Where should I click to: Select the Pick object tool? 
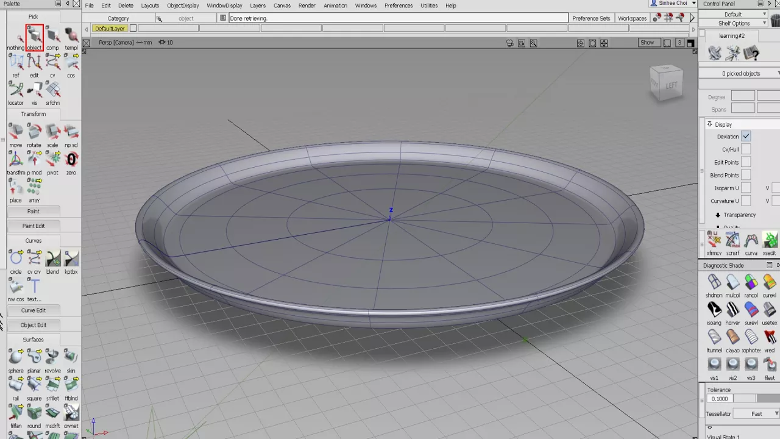pos(34,37)
